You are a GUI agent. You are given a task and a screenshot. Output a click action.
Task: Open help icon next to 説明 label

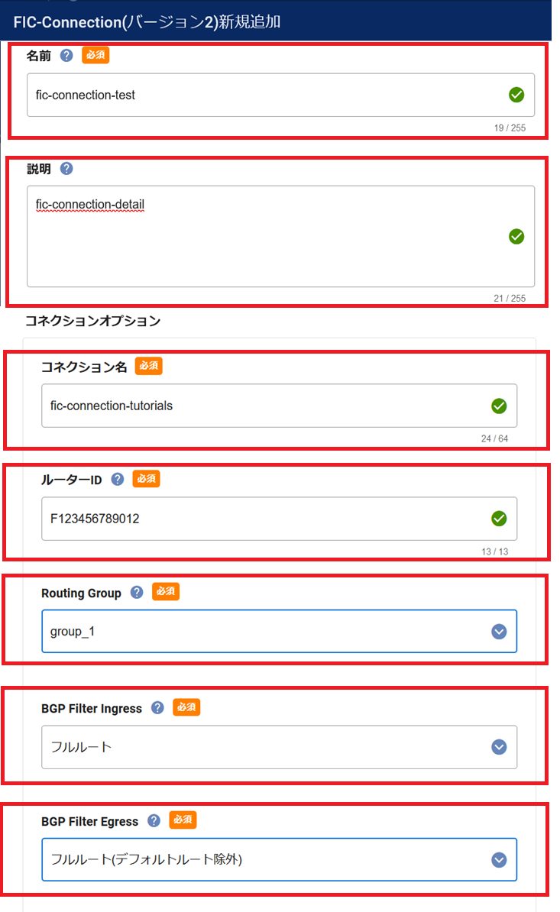[67, 168]
